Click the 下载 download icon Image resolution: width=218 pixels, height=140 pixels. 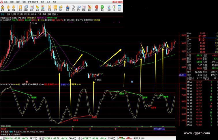tap(50, 8)
